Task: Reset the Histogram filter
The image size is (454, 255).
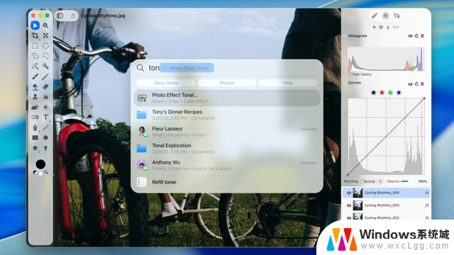Action: 416,36
